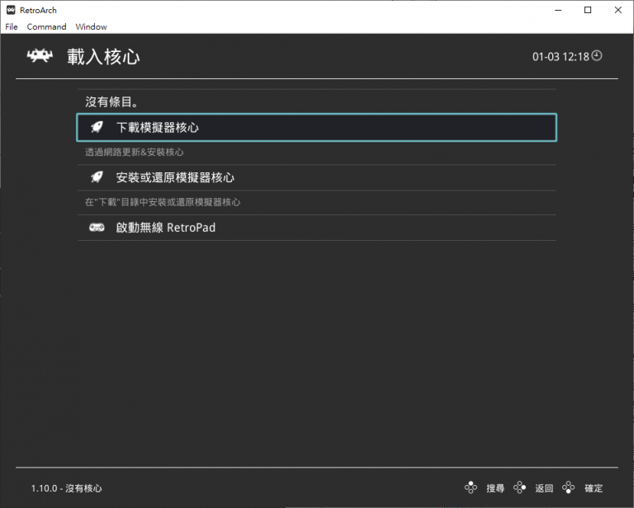This screenshot has height=508, width=634.
Task: Select the 下載模擬器核心 entry
Action: pyautogui.click(x=317, y=128)
